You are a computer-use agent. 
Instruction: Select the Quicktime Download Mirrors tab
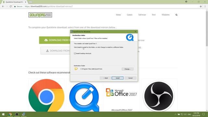click(x=14, y=2)
